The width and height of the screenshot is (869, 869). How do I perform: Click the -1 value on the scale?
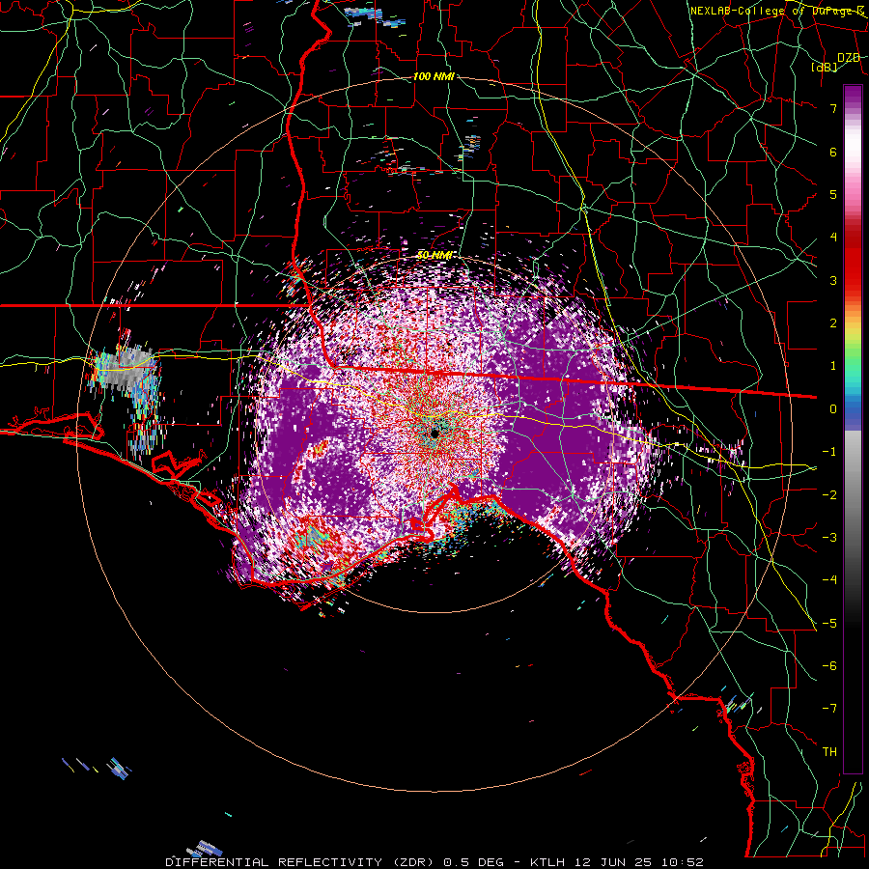point(829,452)
